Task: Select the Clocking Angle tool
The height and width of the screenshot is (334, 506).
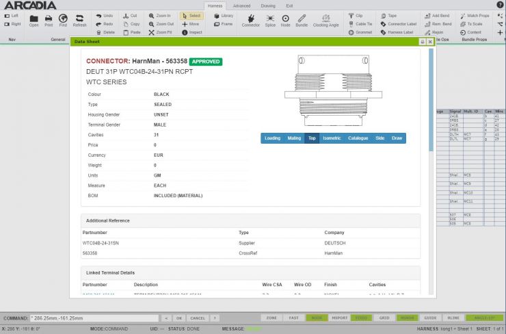Action: [325, 21]
